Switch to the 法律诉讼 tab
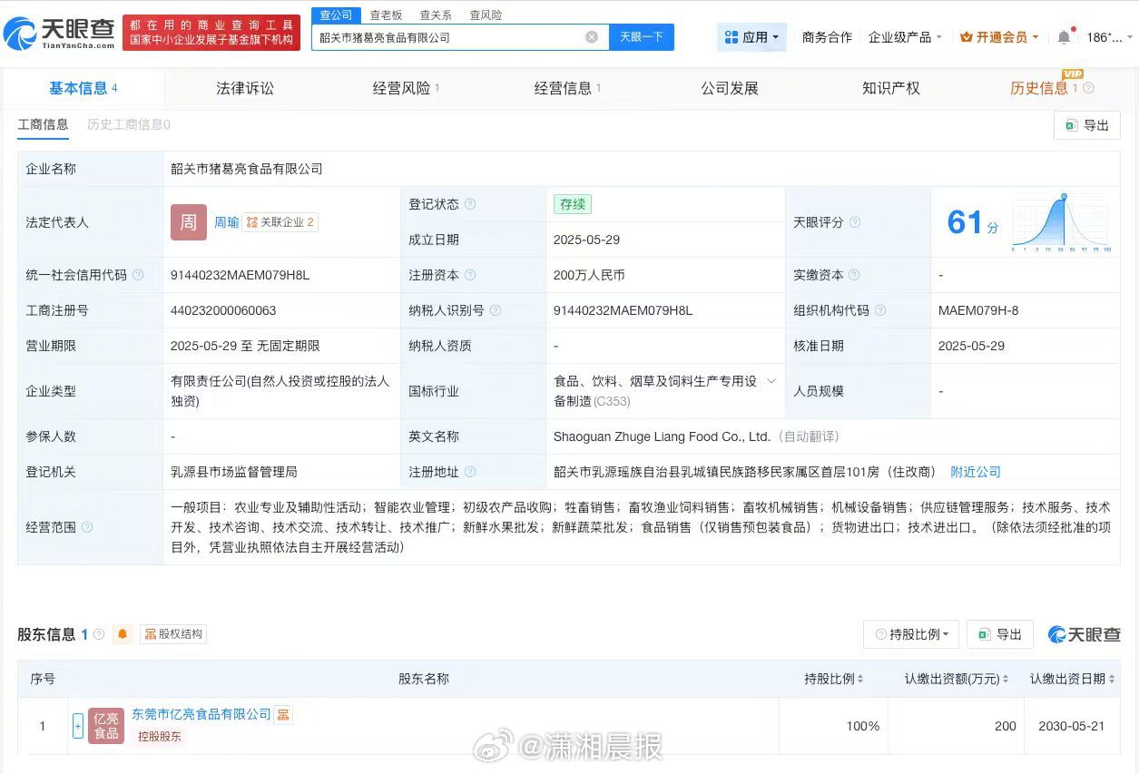The width and height of the screenshot is (1139, 774). tap(244, 88)
